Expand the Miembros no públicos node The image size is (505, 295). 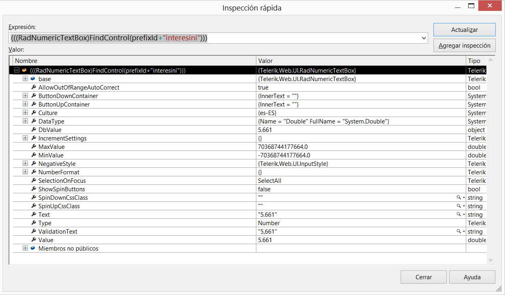25,248
